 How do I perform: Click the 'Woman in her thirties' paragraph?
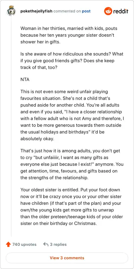tap(69, 35)
